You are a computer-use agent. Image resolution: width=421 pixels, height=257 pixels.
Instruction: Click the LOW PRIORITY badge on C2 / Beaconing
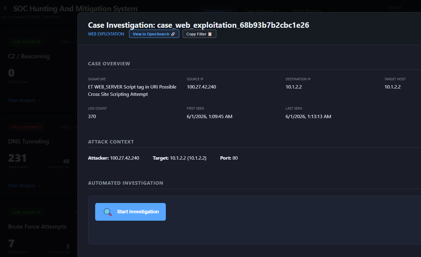click(x=26, y=42)
